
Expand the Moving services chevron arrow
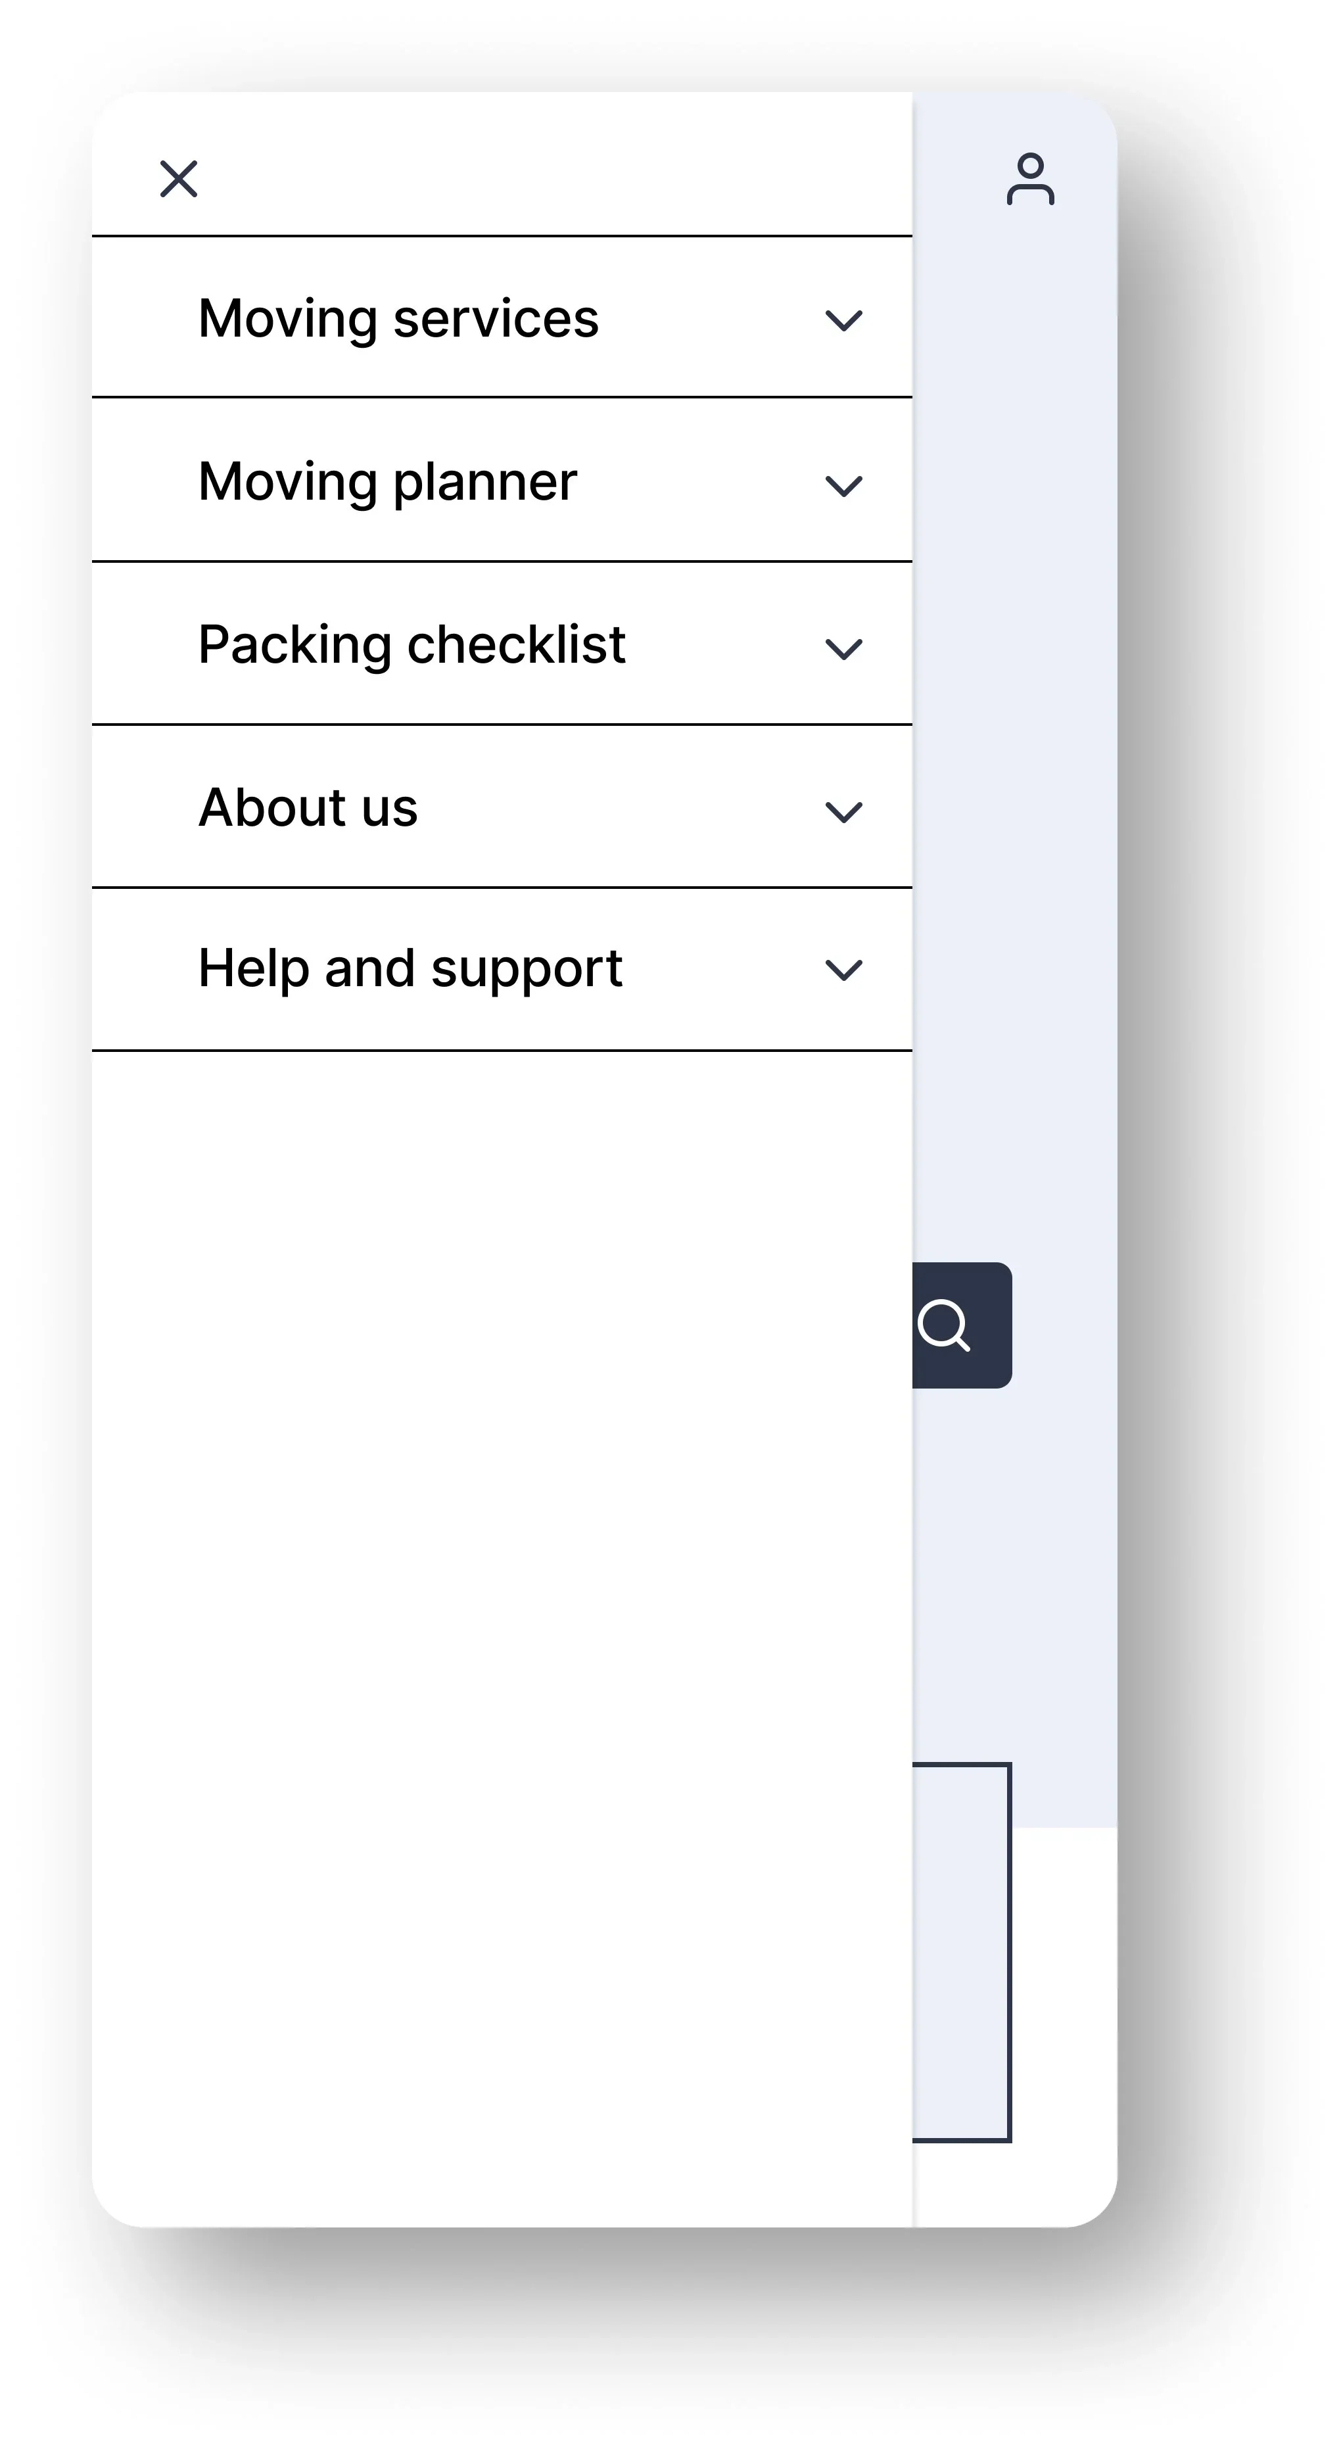point(843,320)
